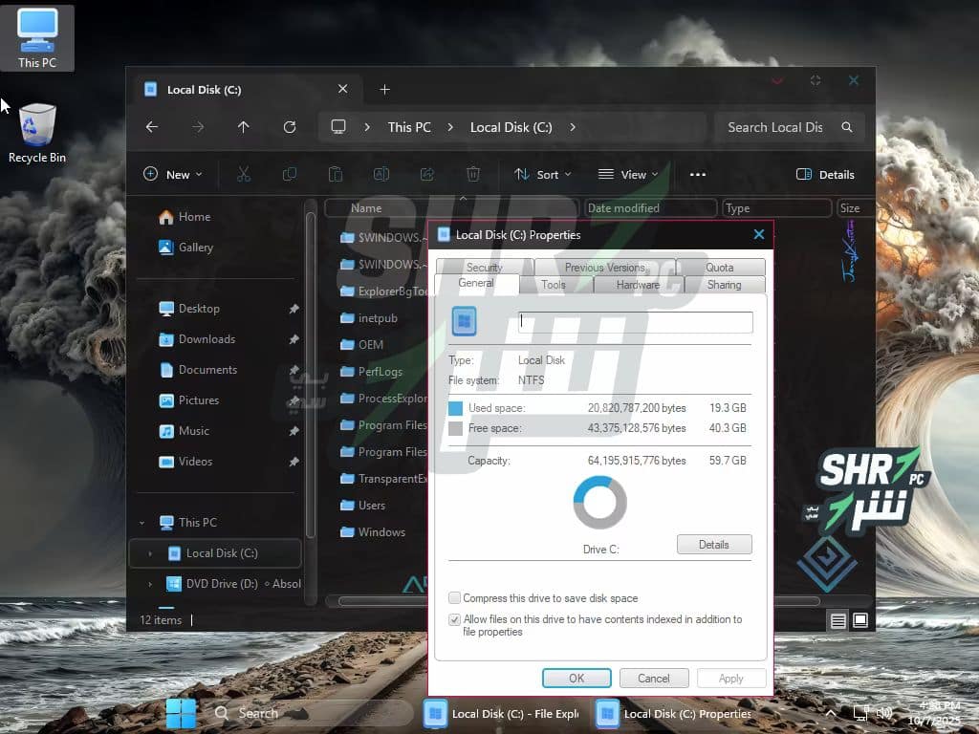
Task: Add a new tab with plus icon
Action: pos(384,90)
